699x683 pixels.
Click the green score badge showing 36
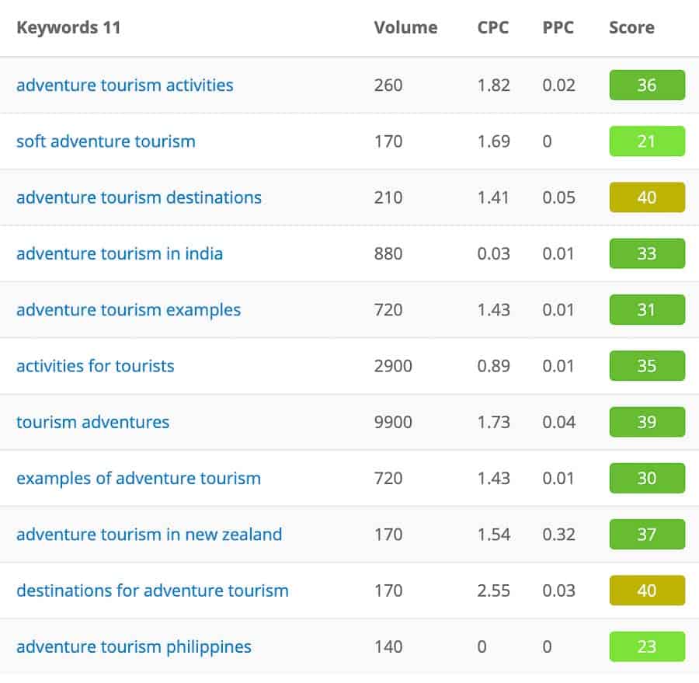(647, 85)
